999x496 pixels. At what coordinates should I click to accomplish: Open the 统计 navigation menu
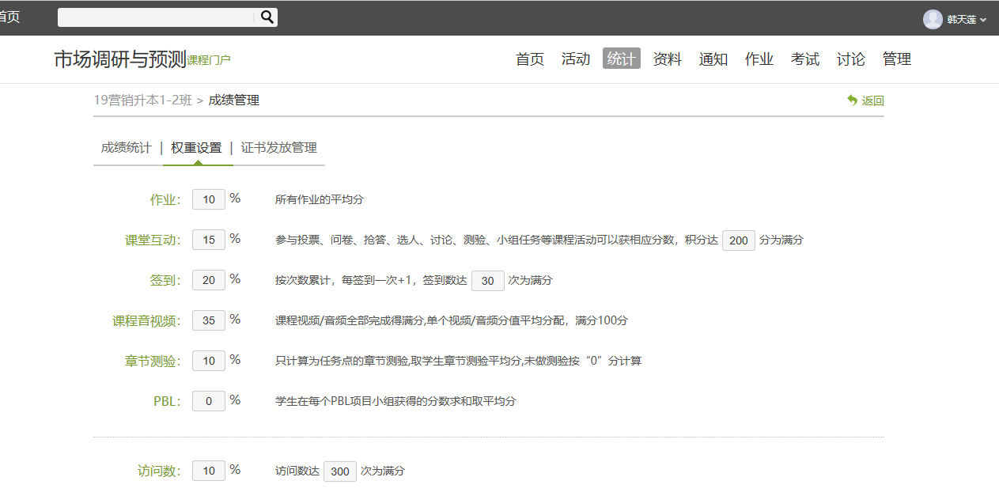pyautogui.click(x=621, y=59)
